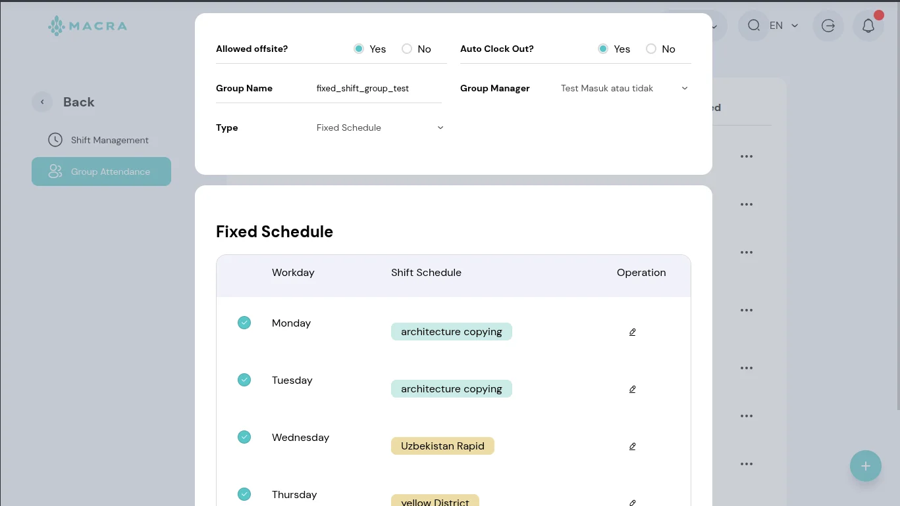Select No for Auto Clock Out

pos(651,49)
